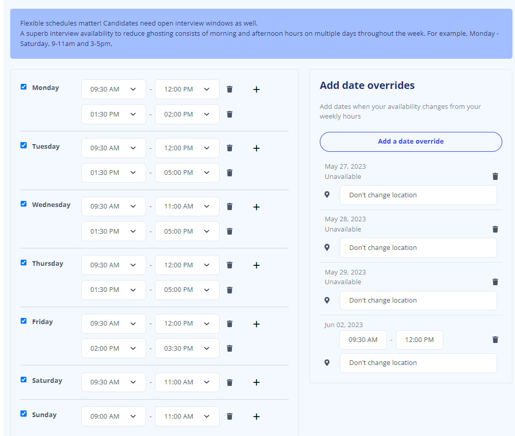This screenshot has height=436, width=515.
Task: Uncheck the Wednesday availability checkbox
Action: 23,203
